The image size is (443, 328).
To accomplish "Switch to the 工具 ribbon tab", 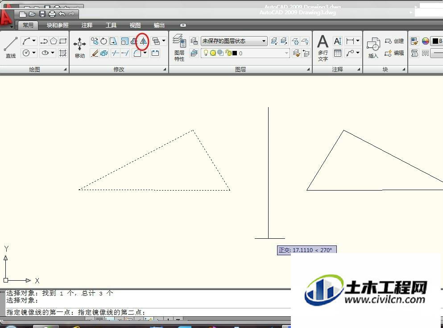I will [x=111, y=25].
